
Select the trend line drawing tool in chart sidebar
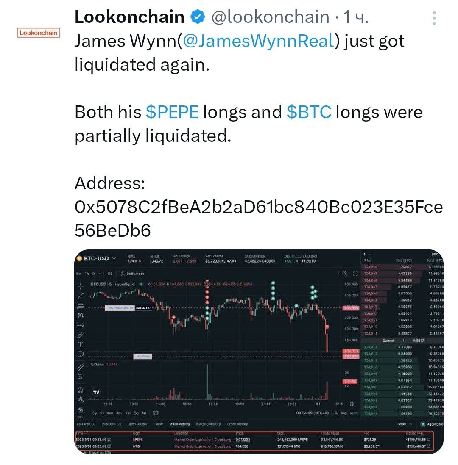(x=80, y=296)
